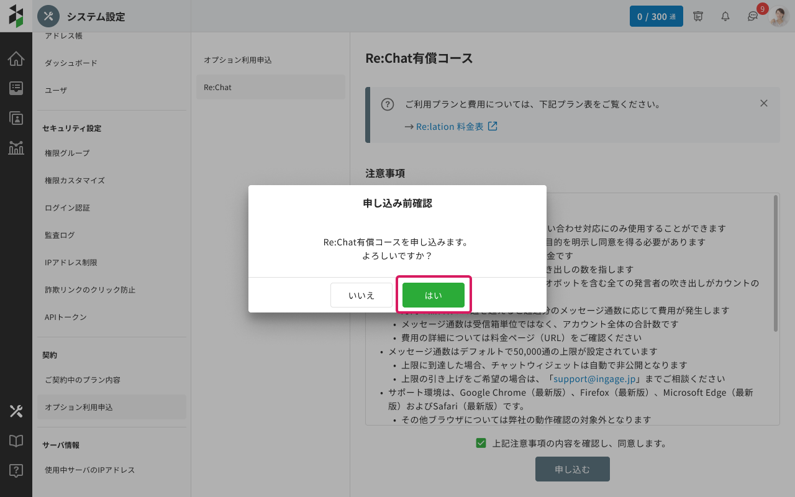Click the round settings wrench icon in header

[48, 16]
